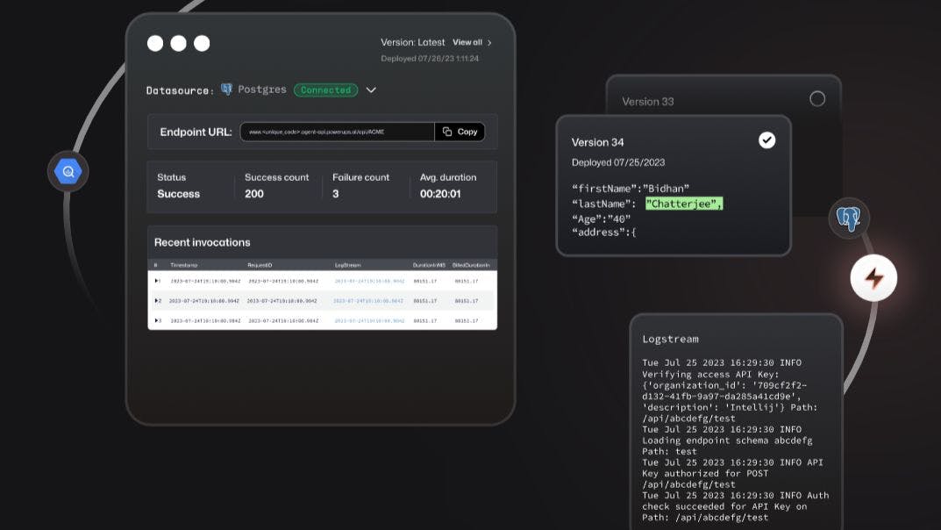Expand invocation row 2 triangle
The height and width of the screenshot is (530, 941).
coord(157,301)
